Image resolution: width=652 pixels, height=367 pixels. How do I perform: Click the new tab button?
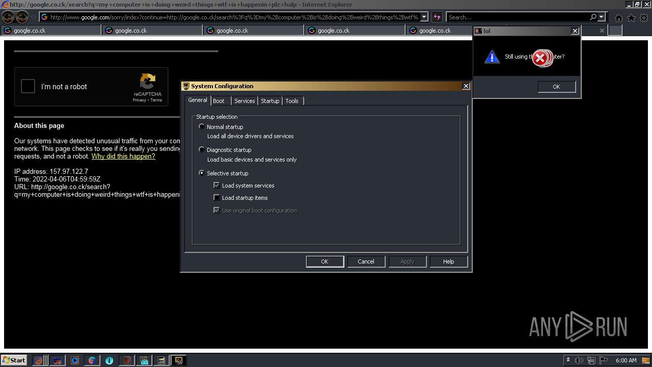[x=615, y=31]
